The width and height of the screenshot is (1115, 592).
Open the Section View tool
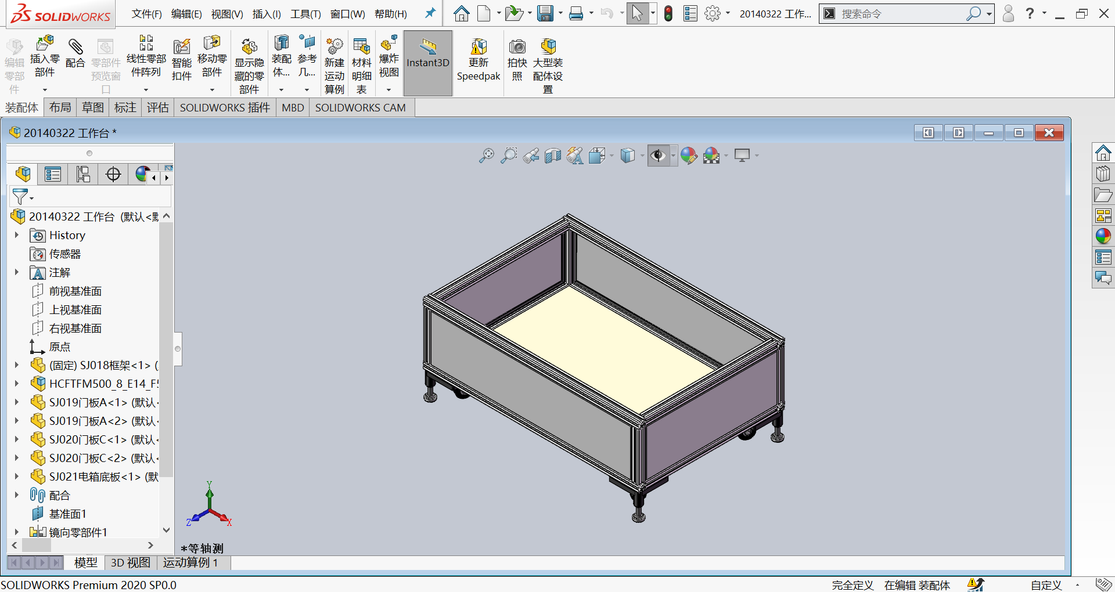pyautogui.click(x=553, y=156)
